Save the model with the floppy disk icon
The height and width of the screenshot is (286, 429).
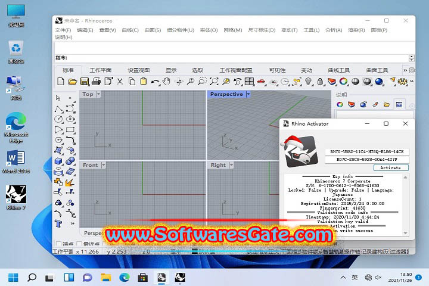click(x=84, y=81)
